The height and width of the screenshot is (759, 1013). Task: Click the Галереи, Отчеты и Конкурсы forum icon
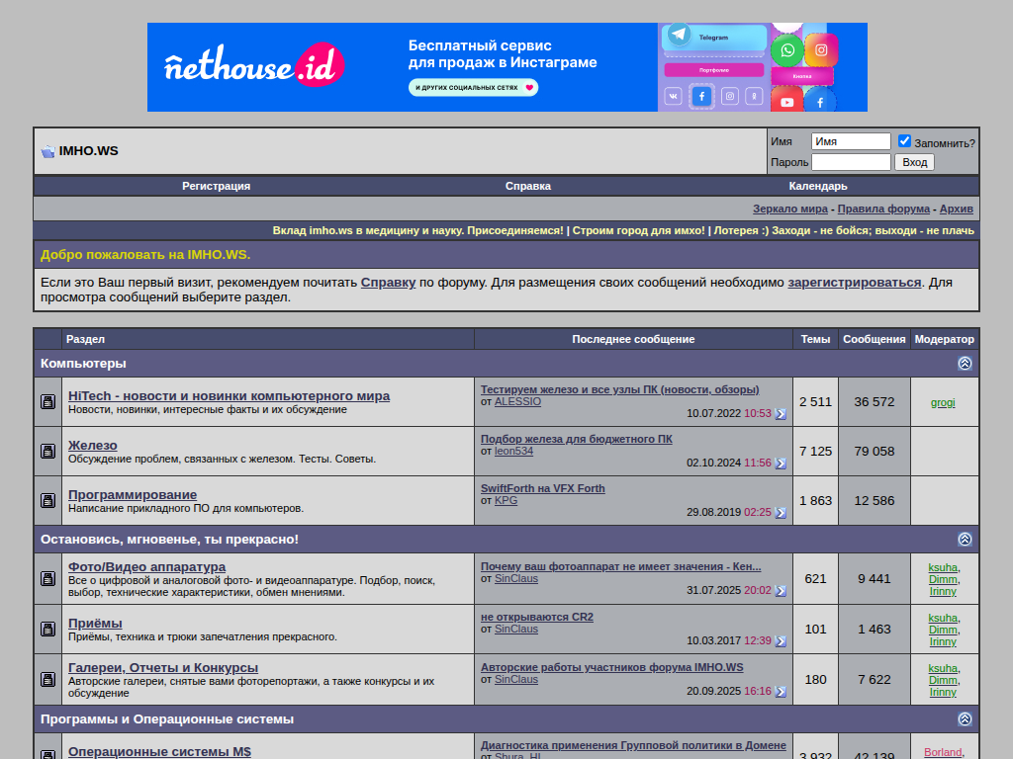(47, 679)
